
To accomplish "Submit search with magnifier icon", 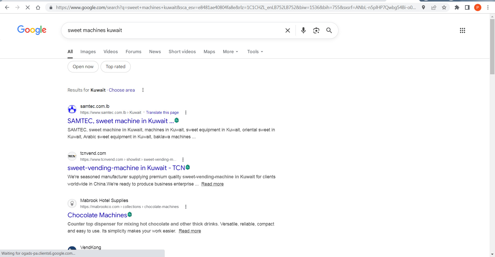I will [x=329, y=30].
